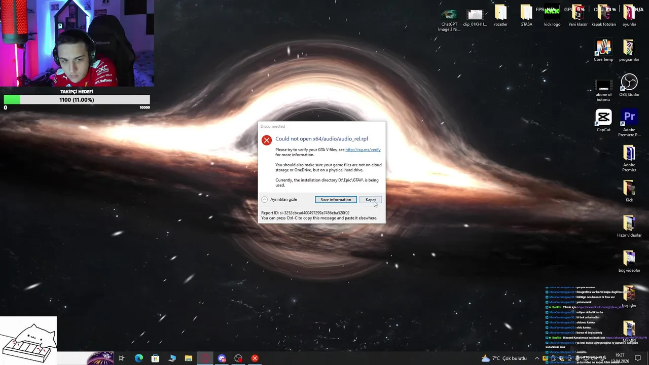649x365 pixels.
Task: Click the webcam overlay thumbnail
Action: point(77,44)
